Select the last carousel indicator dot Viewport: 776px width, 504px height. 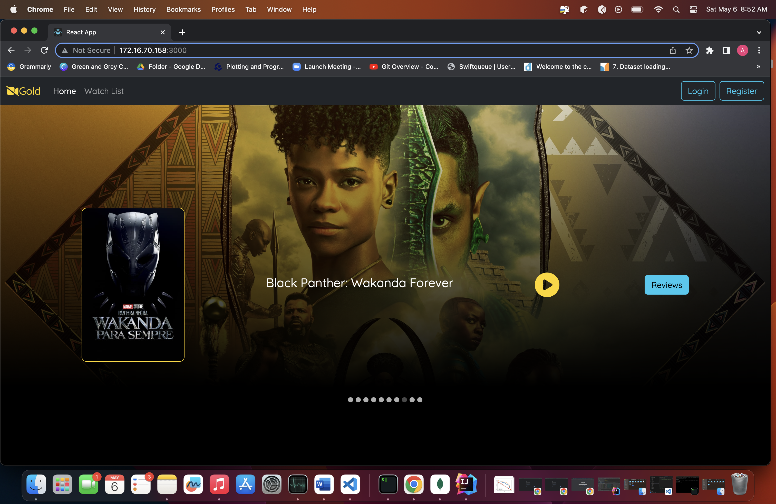point(420,400)
